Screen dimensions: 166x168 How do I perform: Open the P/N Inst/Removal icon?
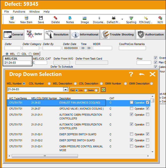click(x=146, y=18)
